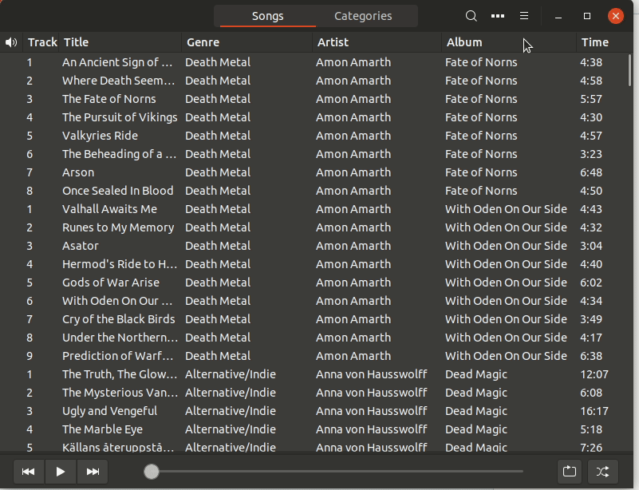The image size is (639, 490).
Task: Click time '6:02' for Gods of War Arise
Action: [591, 283]
